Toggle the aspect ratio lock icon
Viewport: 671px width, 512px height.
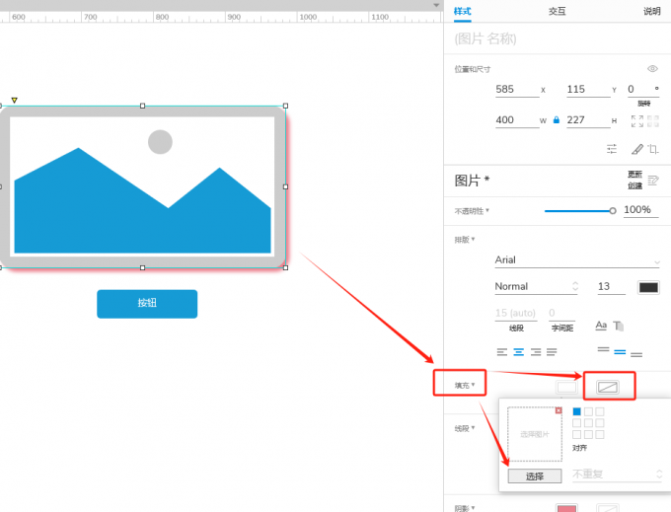point(557,120)
